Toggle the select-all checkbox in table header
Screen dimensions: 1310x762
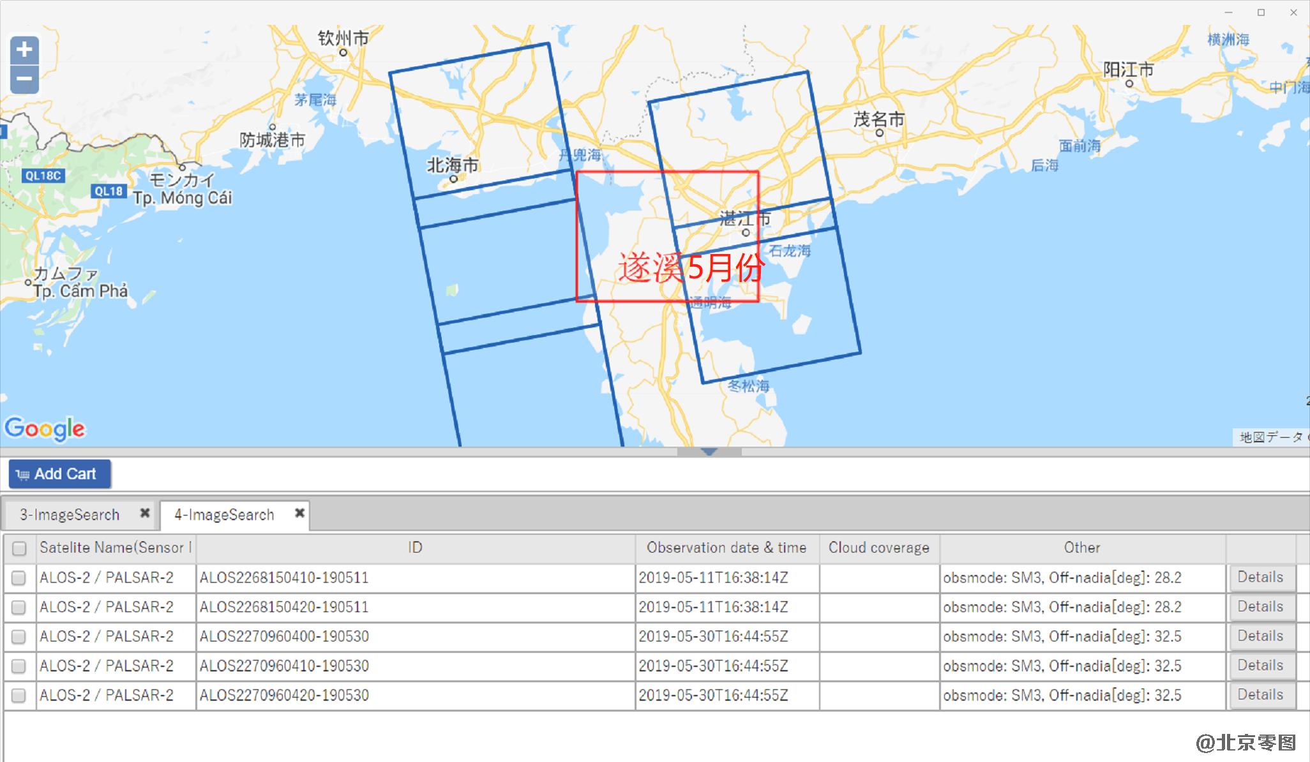[19, 548]
